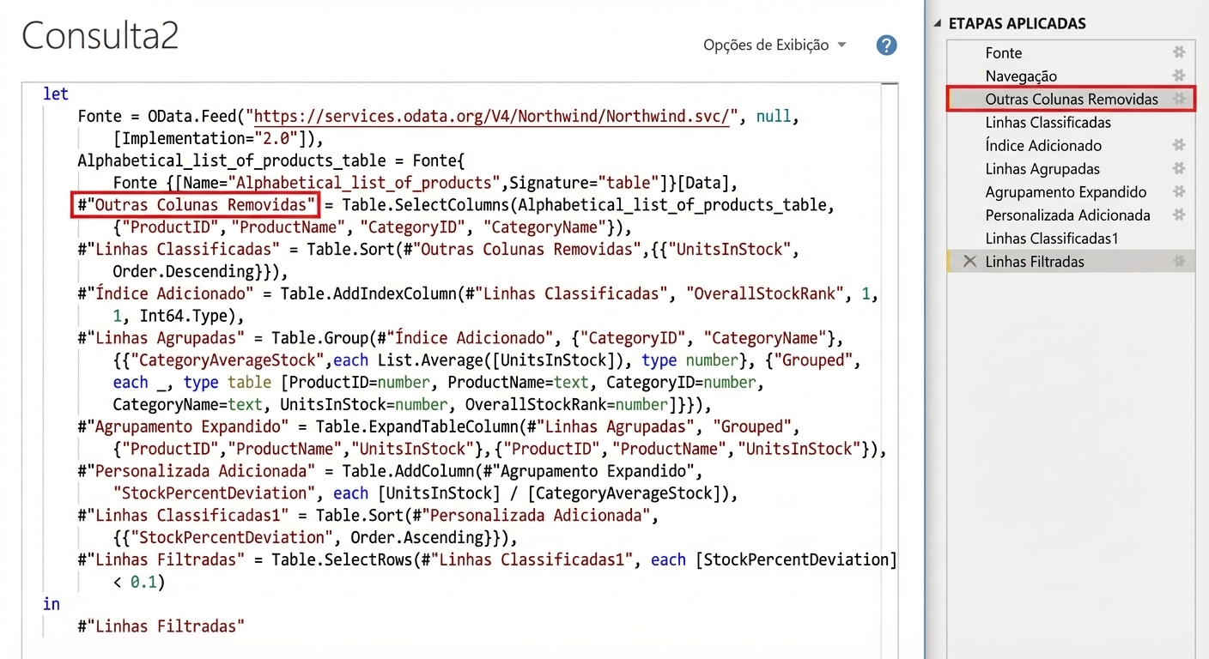
Task: Open settings gear for Navegação step
Action: pyautogui.click(x=1179, y=76)
